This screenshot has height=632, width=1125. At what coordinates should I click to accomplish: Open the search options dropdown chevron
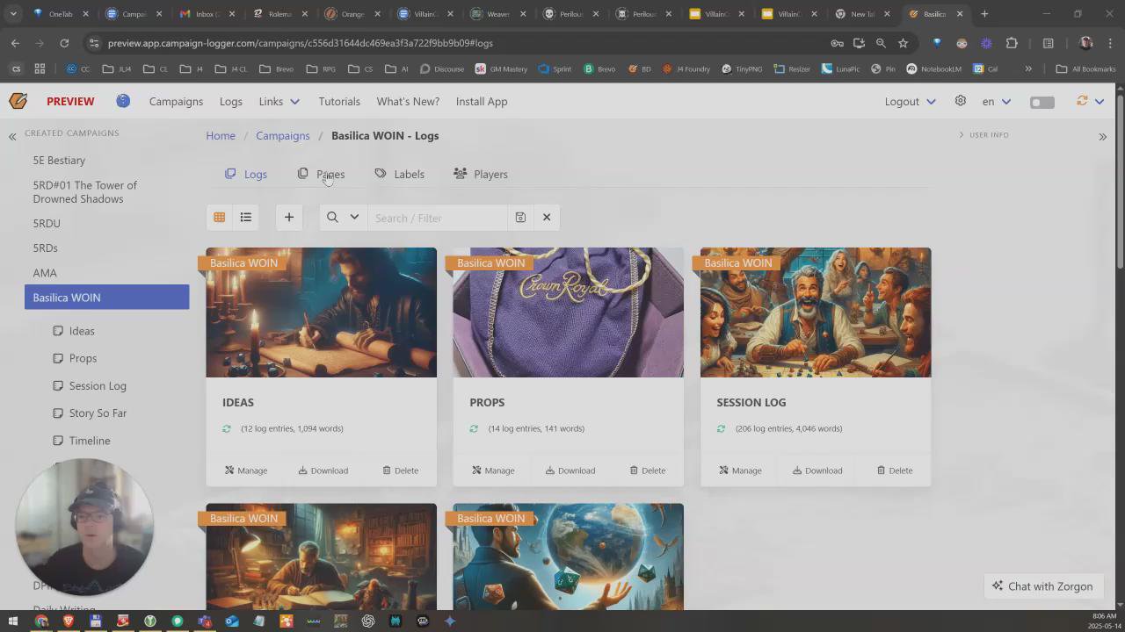354,218
